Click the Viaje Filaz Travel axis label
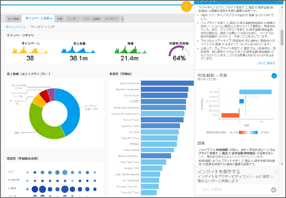 click(x=130, y=162)
